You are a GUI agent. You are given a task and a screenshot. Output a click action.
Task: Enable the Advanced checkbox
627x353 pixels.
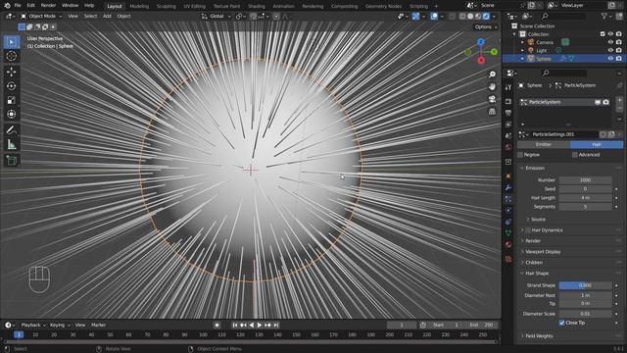pyautogui.click(x=575, y=155)
